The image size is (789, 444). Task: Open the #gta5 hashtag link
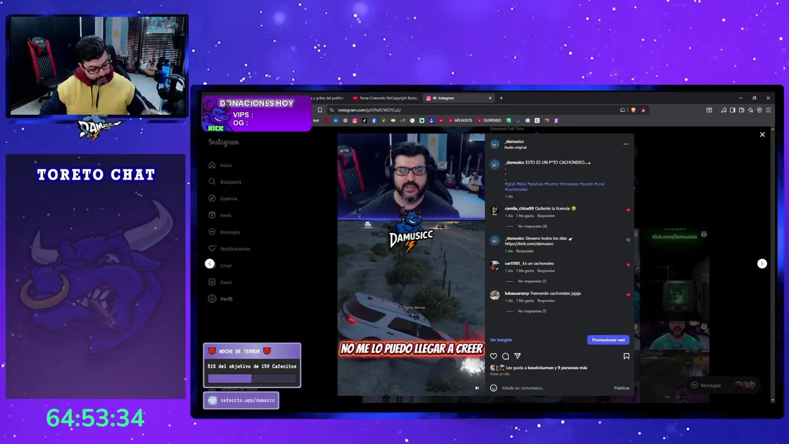(510, 184)
